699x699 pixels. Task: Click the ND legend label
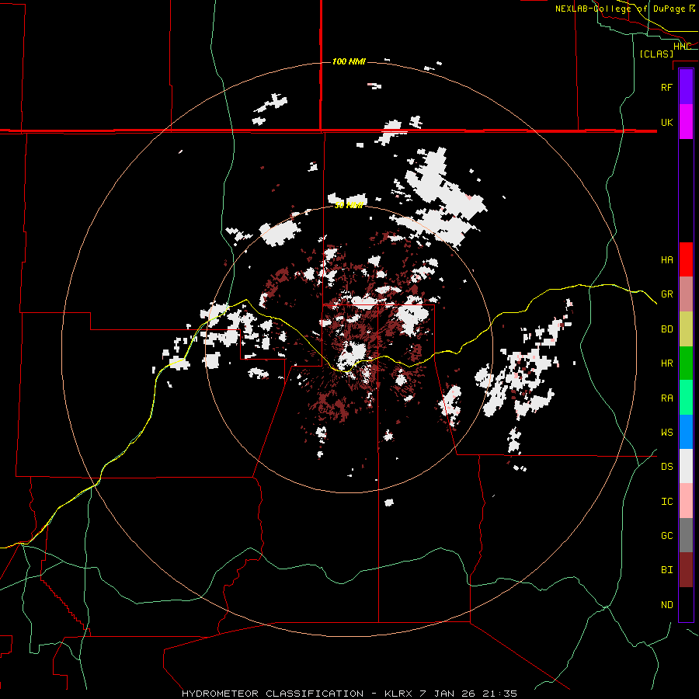click(x=667, y=605)
